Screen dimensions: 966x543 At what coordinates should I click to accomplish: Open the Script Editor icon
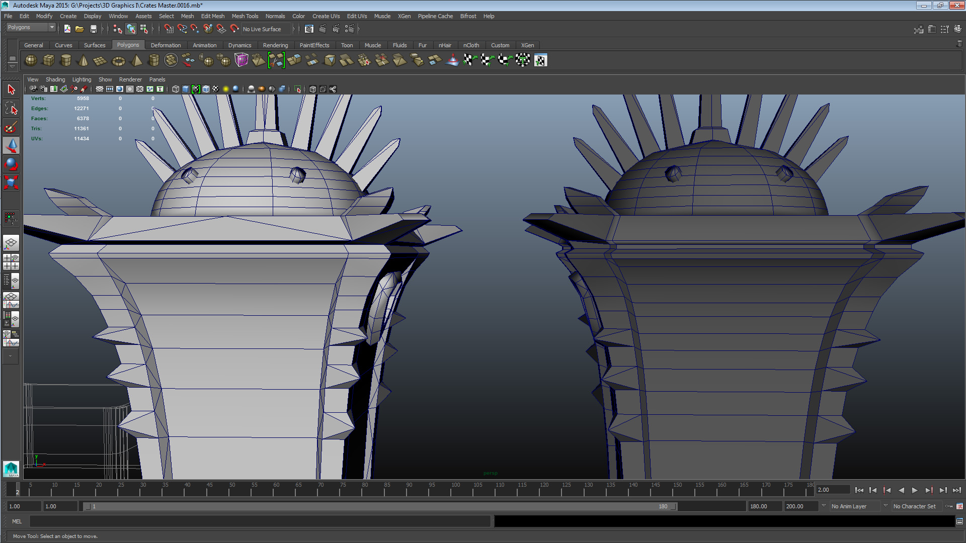pyautogui.click(x=959, y=521)
